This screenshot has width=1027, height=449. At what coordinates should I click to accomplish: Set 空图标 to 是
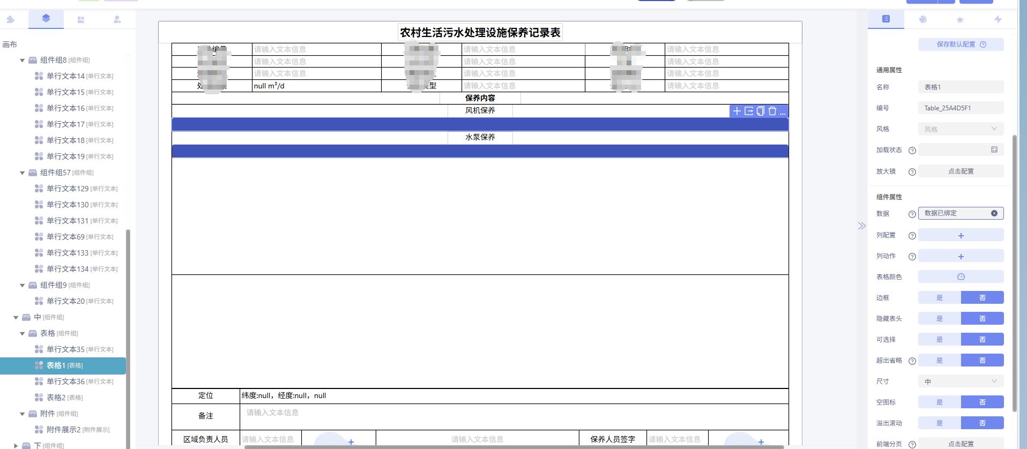coord(940,402)
